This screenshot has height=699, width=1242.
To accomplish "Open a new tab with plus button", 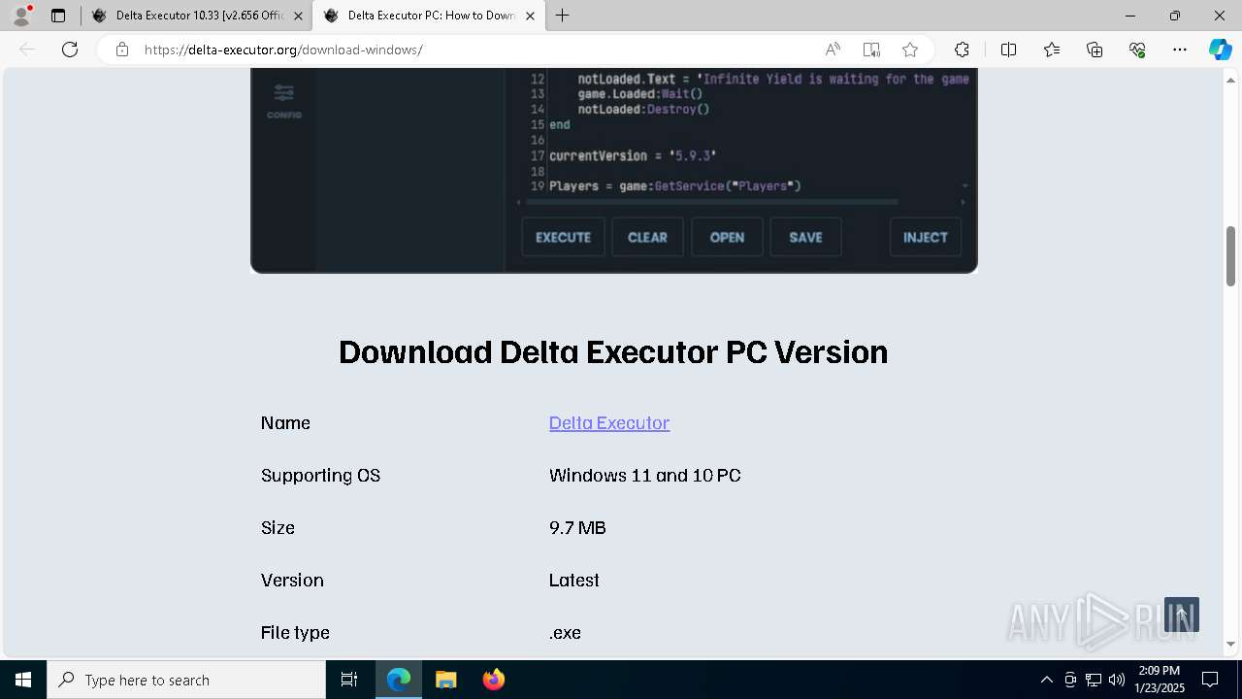I will point(563,16).
